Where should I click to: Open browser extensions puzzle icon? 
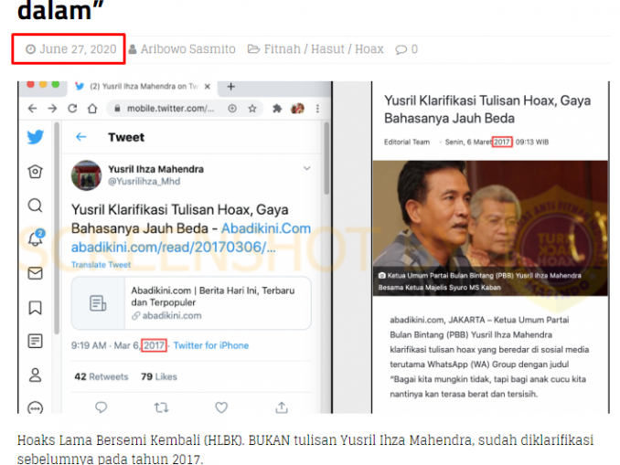(277, 108)
